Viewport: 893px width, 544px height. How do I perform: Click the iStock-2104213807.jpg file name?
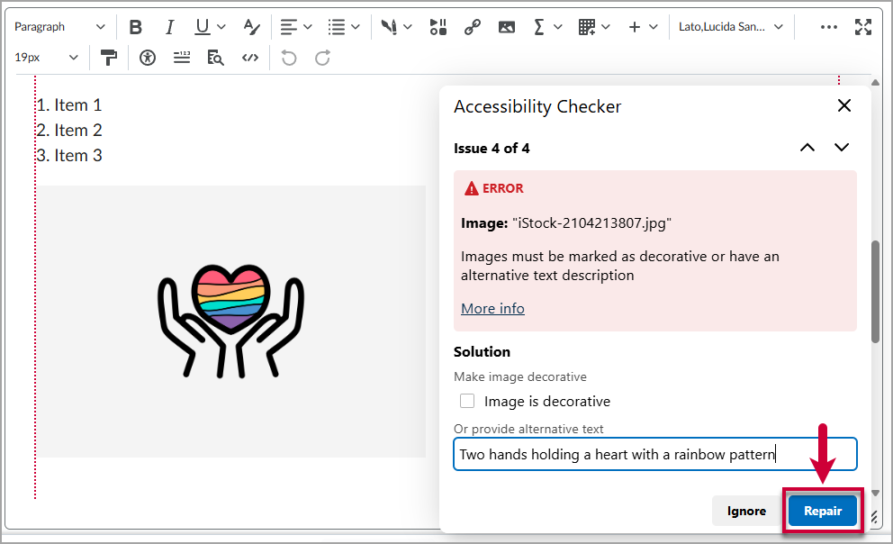point(591,222)
